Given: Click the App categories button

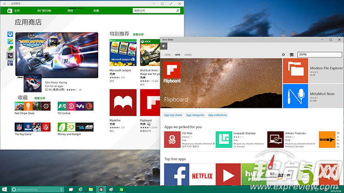Looking at the screenshot, I should coord(194,115).
